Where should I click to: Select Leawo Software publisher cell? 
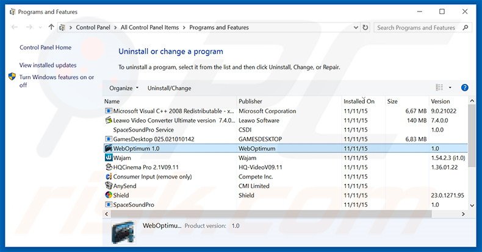(259, 121)
